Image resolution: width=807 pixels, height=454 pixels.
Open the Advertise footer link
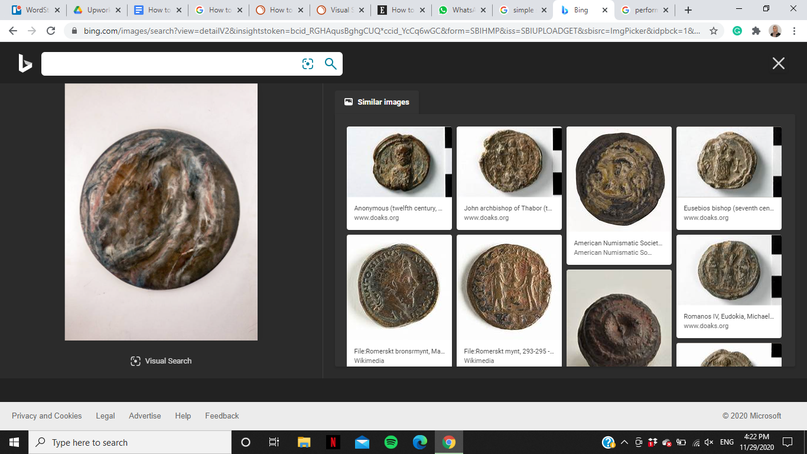(145, 416)
